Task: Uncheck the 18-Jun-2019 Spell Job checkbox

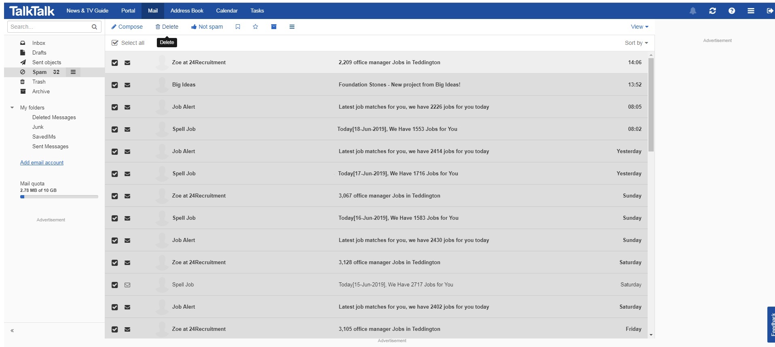Action: click(115, 129)
